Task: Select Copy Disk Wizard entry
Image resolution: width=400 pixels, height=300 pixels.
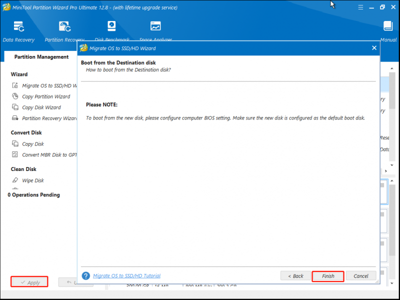Action: click(x=41, y=107)
